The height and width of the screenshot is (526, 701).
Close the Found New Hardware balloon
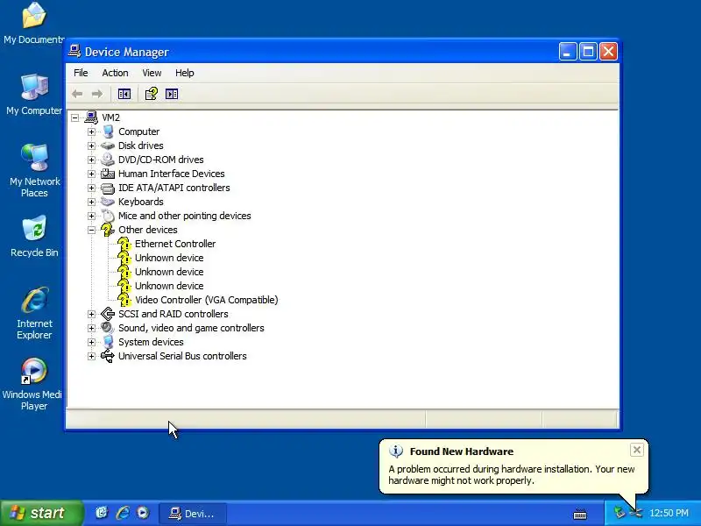637,450
